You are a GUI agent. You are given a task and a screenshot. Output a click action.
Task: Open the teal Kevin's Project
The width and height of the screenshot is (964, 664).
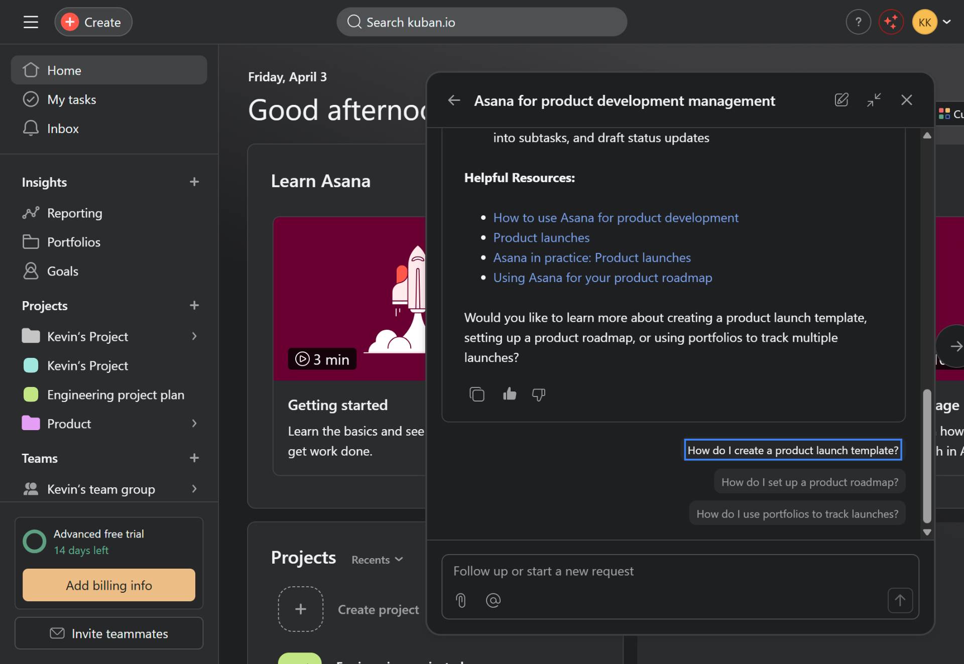click(x=109, y=366)
